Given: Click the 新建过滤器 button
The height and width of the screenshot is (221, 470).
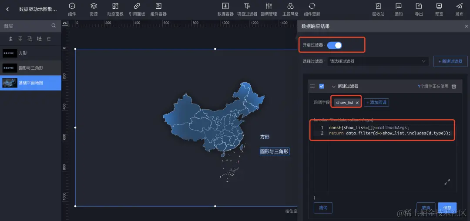Looking at the screenshot, I should [450, 61].
